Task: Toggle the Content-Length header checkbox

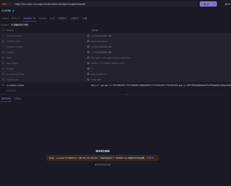Action: tap(3, 47)
